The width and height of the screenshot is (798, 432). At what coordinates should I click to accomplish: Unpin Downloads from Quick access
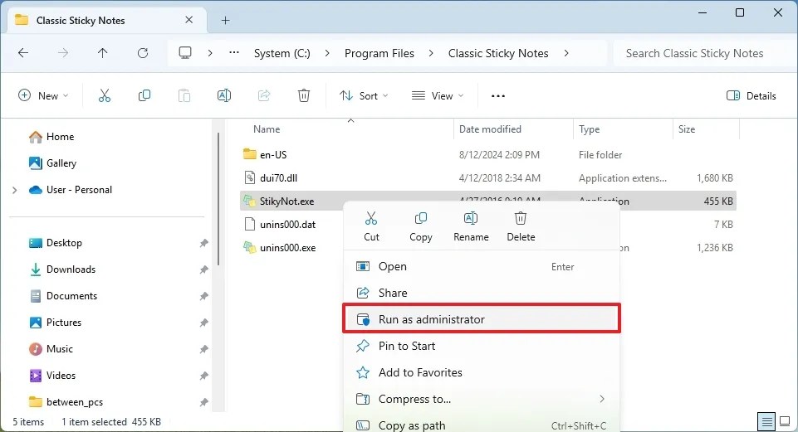click(203, 269)
